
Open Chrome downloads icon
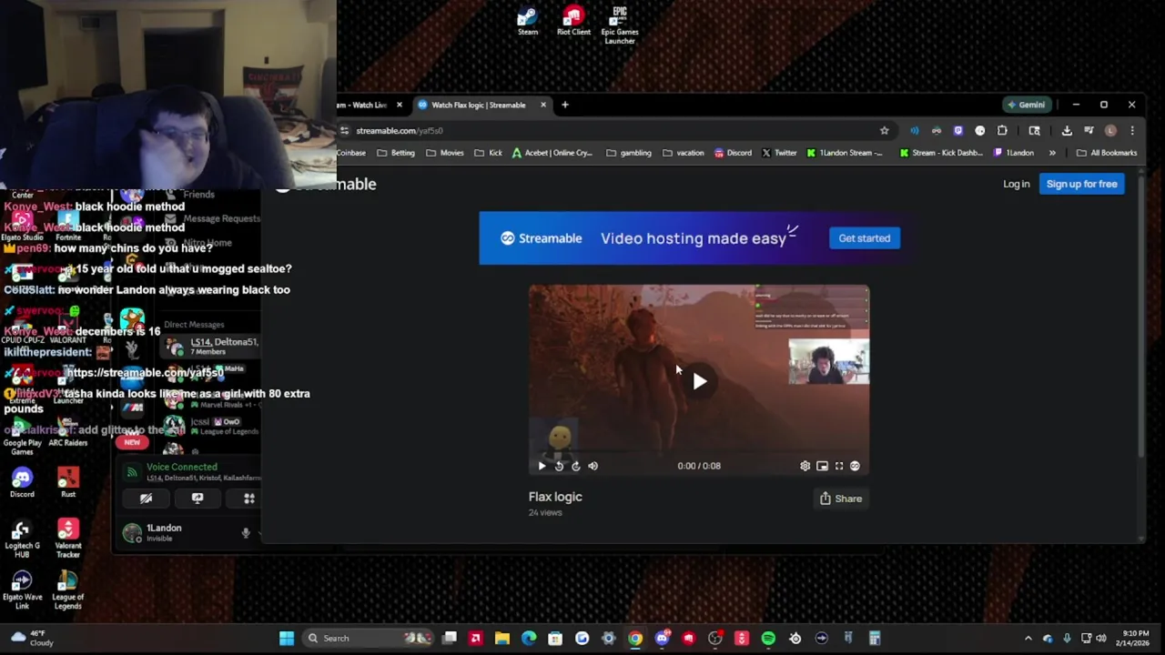pyautogui.click(x=1067, y=130)
